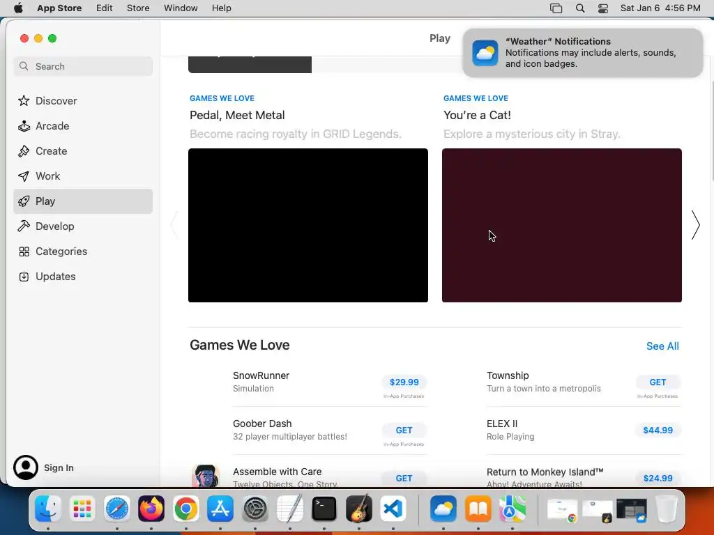
Task: Click the App Store Dock icon
Action: (x=220, y=509)
